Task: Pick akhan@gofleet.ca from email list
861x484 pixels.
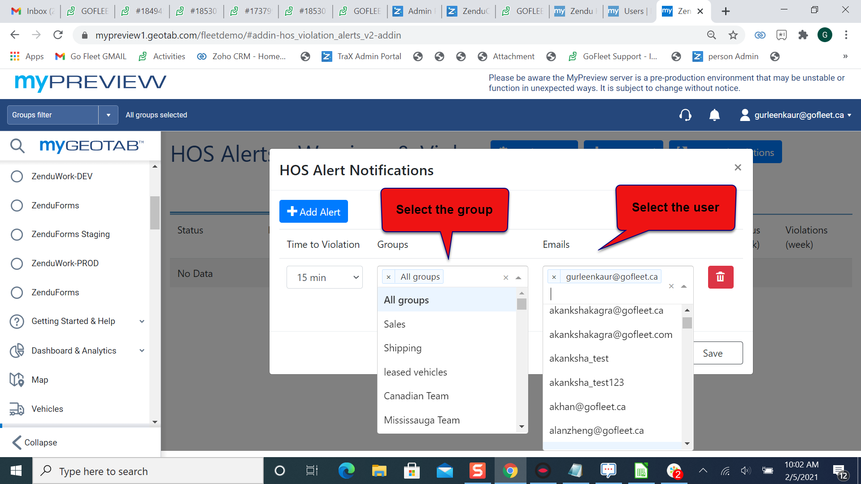Action: tap(587, 407)
